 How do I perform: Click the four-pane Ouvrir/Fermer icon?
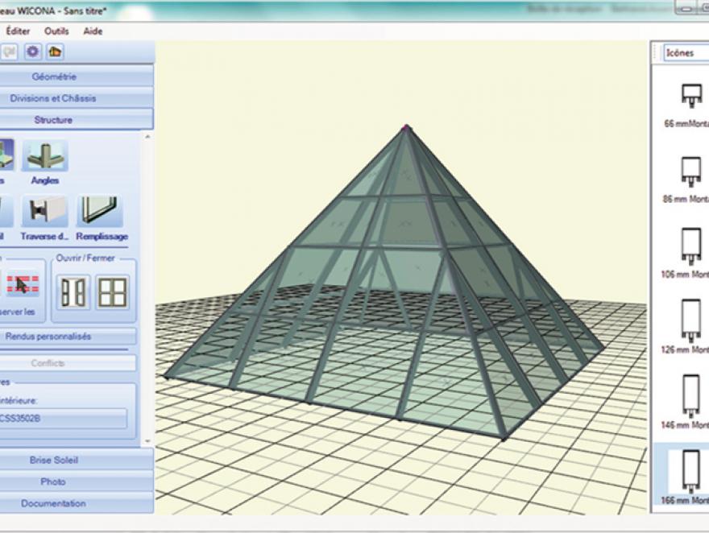click(113, 291)
